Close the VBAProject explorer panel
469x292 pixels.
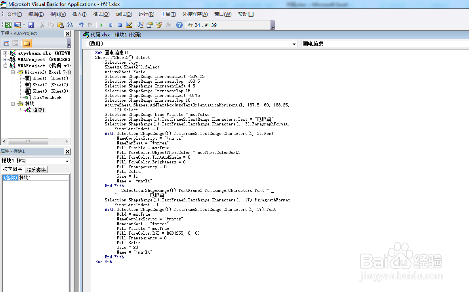(x=68, y=34)
